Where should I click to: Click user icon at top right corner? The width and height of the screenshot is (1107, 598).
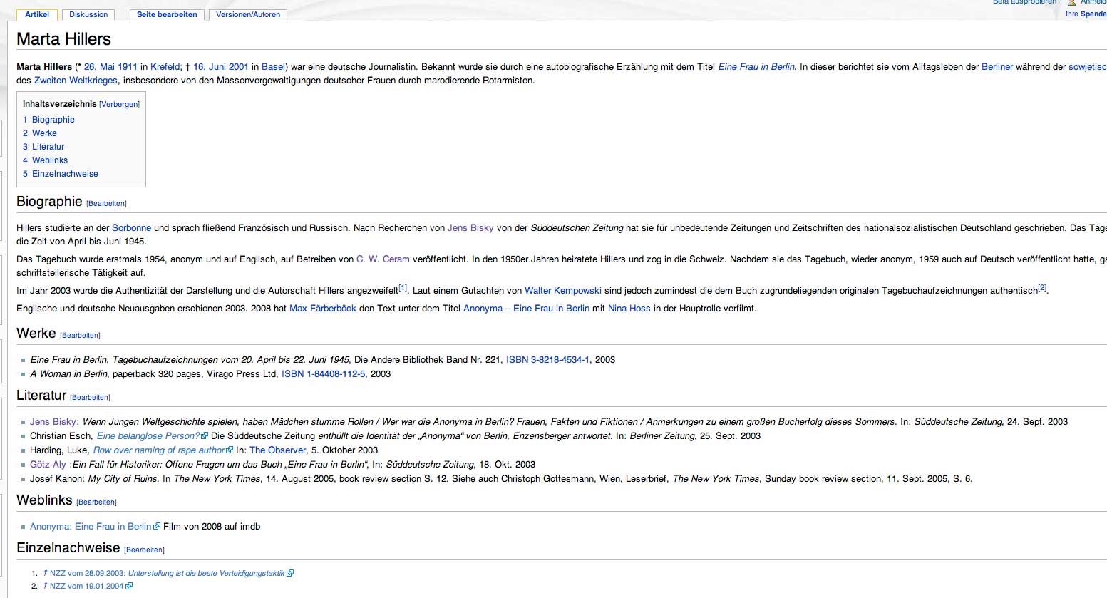click(x=1071, y=2)
